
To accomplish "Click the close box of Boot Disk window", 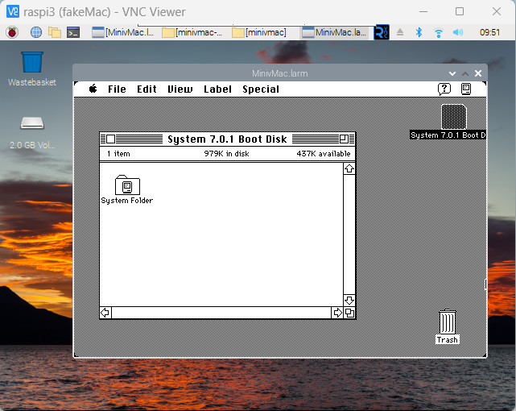I will [111, 139].
